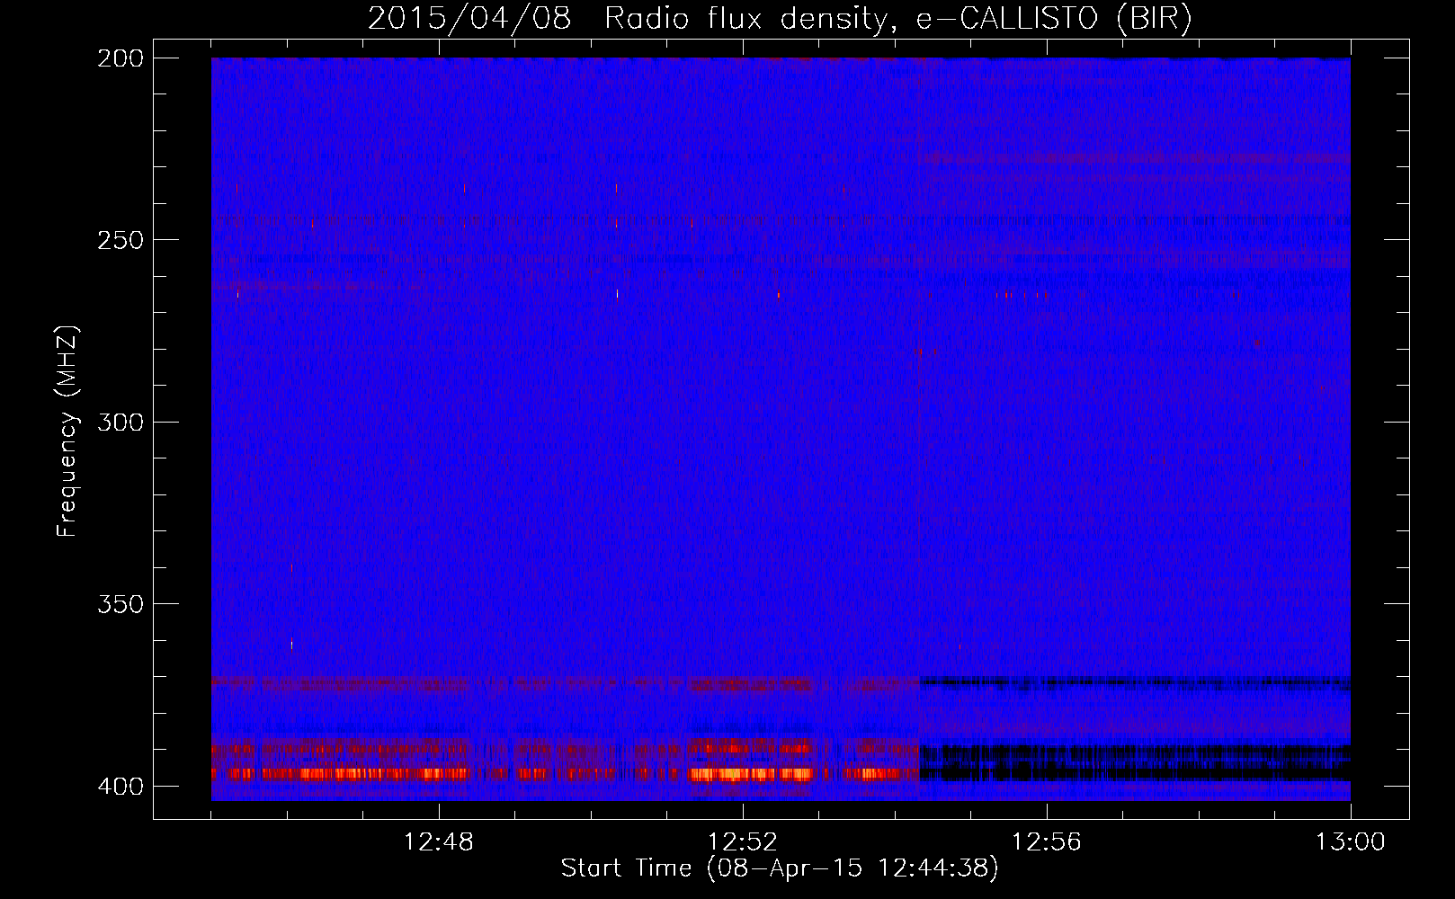1455x899 pixels.
Task: Click the 350 frequency tick label
Action: click(x=121, y=604)
